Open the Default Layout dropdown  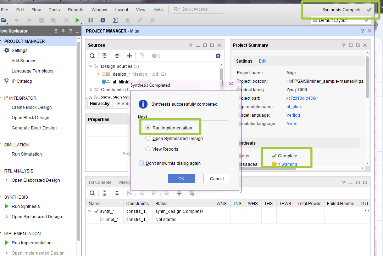click(x=341, y=21)
